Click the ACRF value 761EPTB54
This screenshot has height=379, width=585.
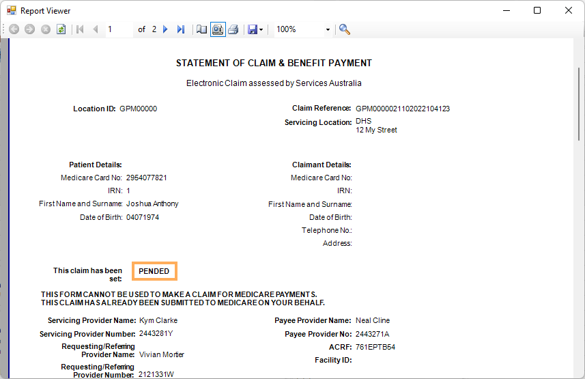click(375, 347)
